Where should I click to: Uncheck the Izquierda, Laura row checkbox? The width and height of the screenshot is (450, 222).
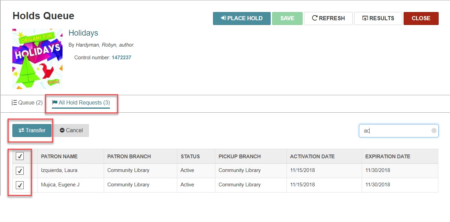tap(20, 171)
